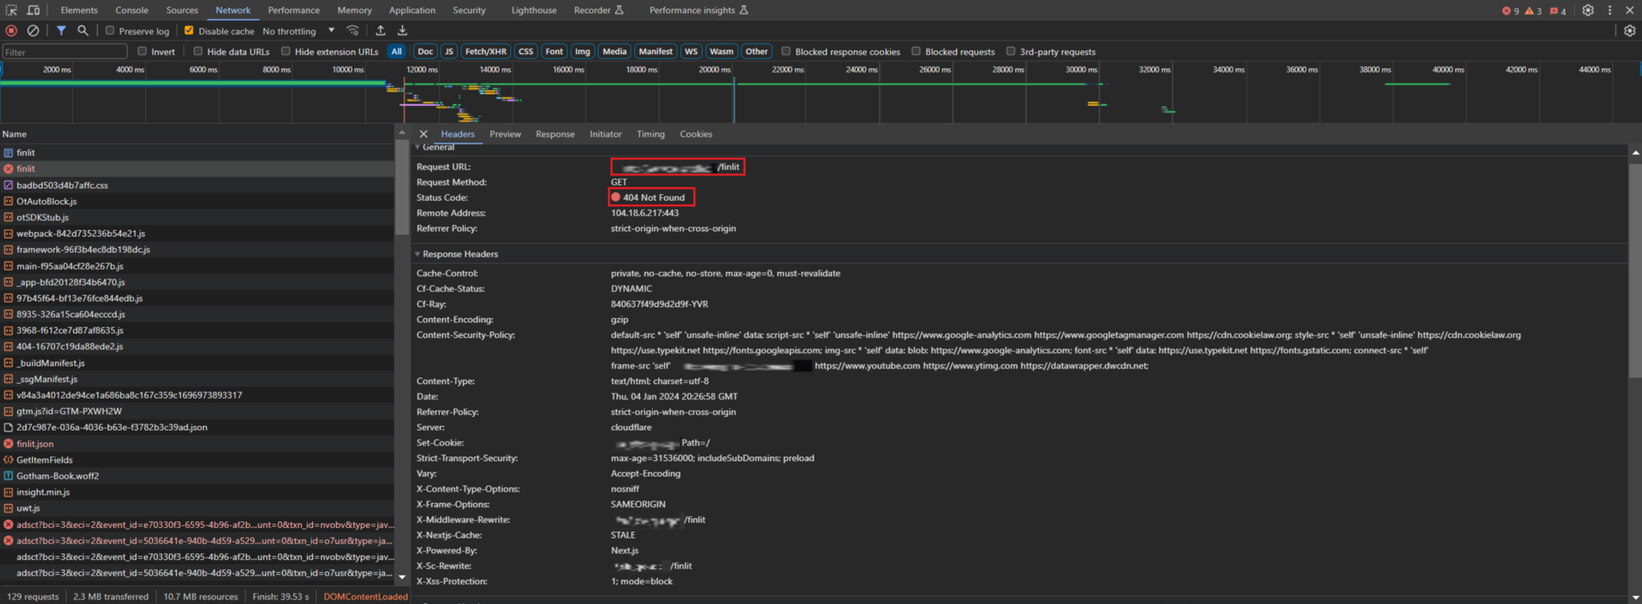Image resolution: width=1642 pixels, height=604 pixels.
Task: Select the Fetch/XHR filter chip
Action: (485, 51)
